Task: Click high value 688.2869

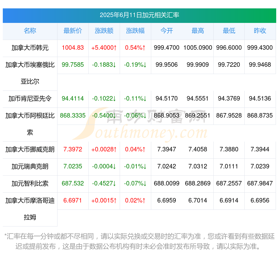Action: tap(198, 183)
